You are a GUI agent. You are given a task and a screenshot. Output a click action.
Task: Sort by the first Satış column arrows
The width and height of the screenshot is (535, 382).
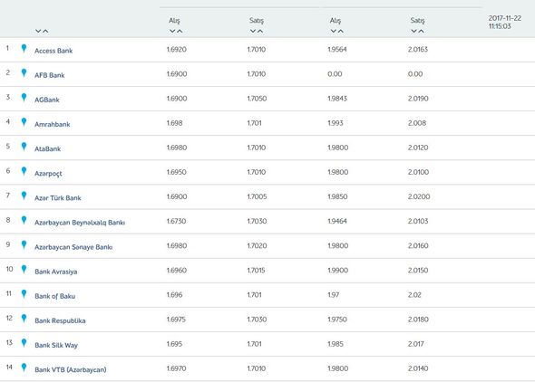pyautogui.click(x=257, y=31)
